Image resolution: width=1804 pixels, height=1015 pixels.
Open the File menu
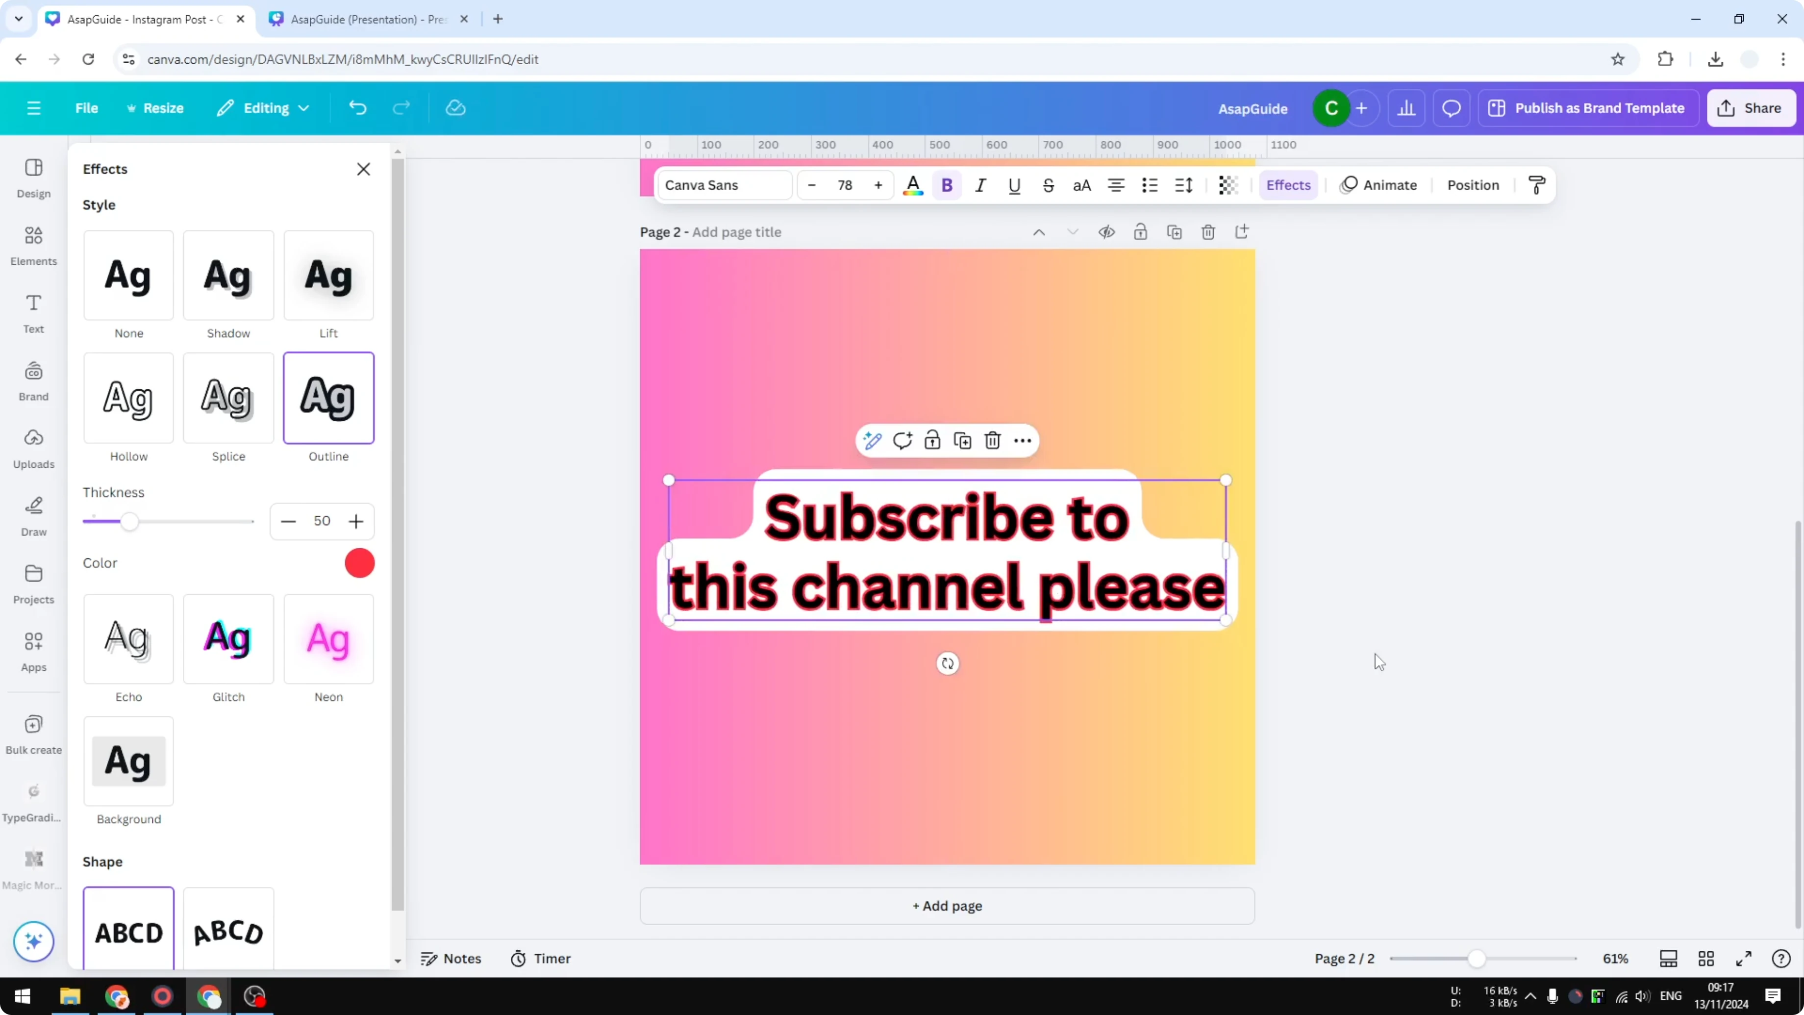87,107
